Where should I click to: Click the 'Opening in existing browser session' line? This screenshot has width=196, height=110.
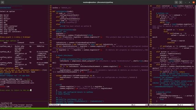pos(17,105)
